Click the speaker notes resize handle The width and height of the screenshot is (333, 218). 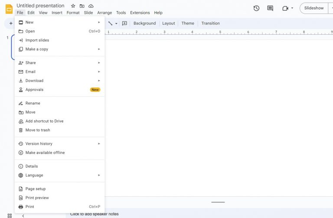point(218,202)
